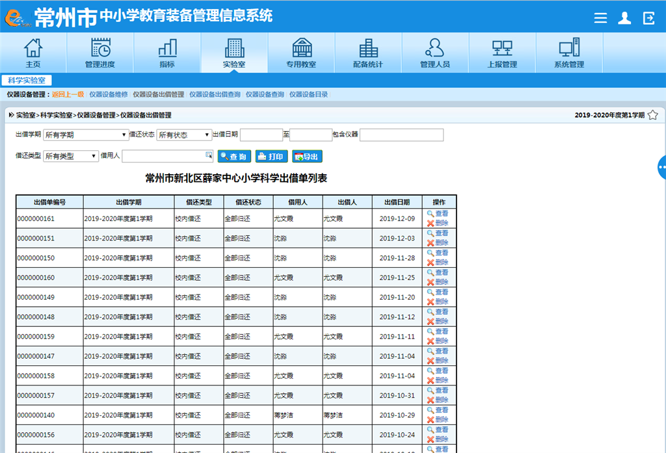
Task: View record 0000000156 with 查看
Action: pyautogui.click(x=438, y=430)
